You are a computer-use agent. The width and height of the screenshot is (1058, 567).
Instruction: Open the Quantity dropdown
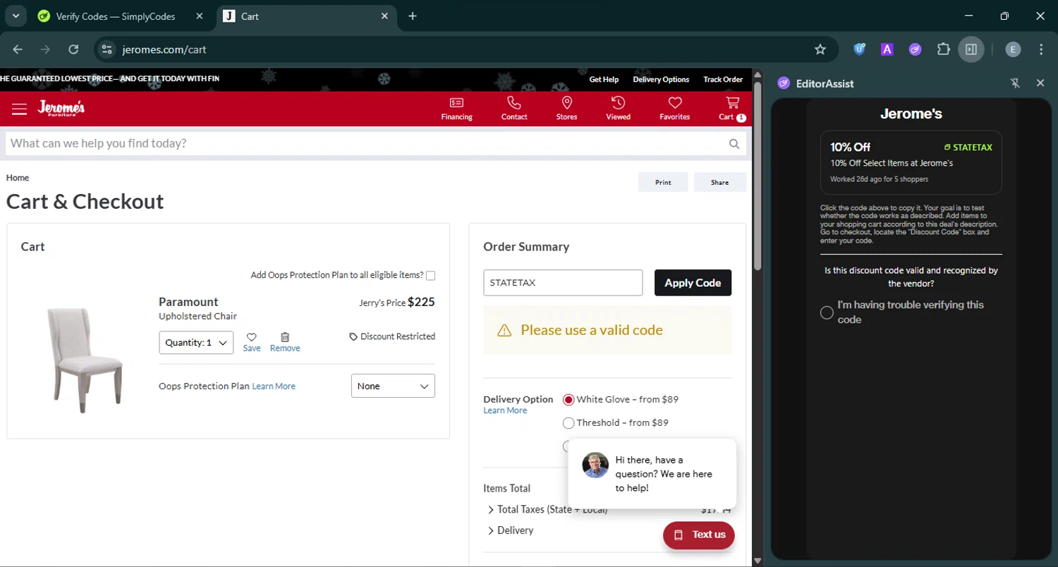click(196, 343)
